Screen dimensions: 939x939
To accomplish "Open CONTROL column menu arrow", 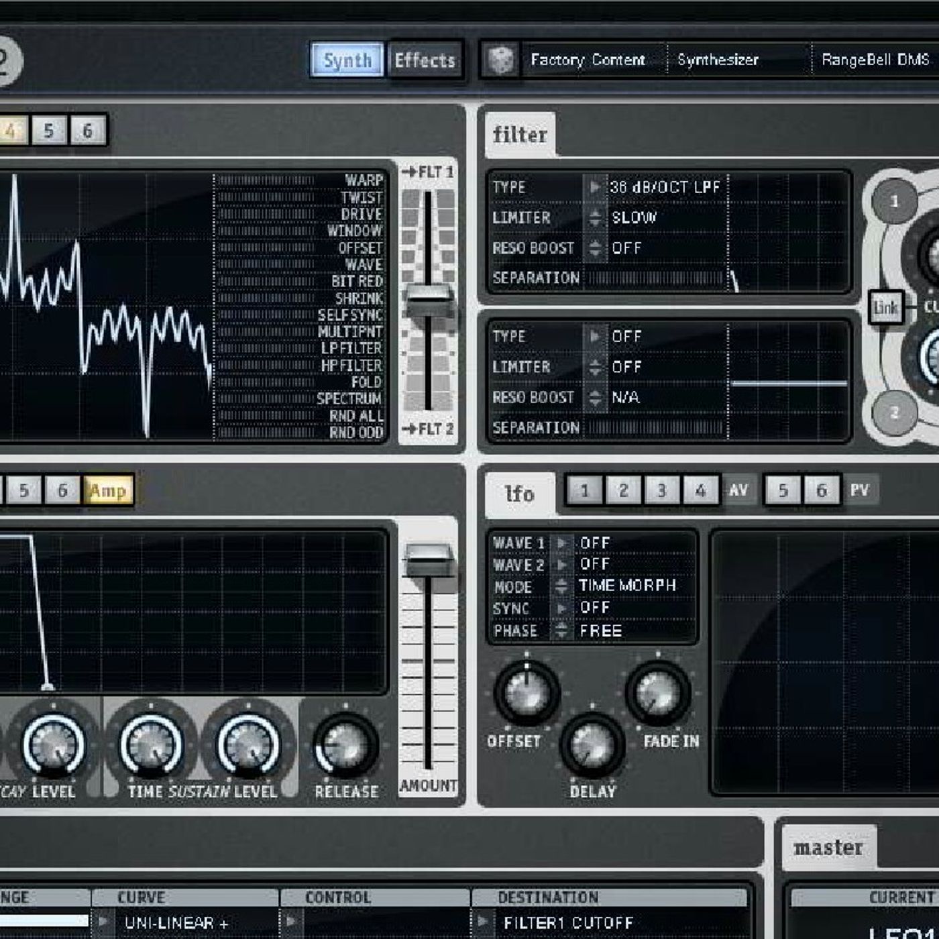I will point(292,922).
